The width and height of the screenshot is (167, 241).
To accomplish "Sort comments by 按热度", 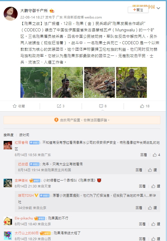I will pyautogui.click(x=9, y=135).
